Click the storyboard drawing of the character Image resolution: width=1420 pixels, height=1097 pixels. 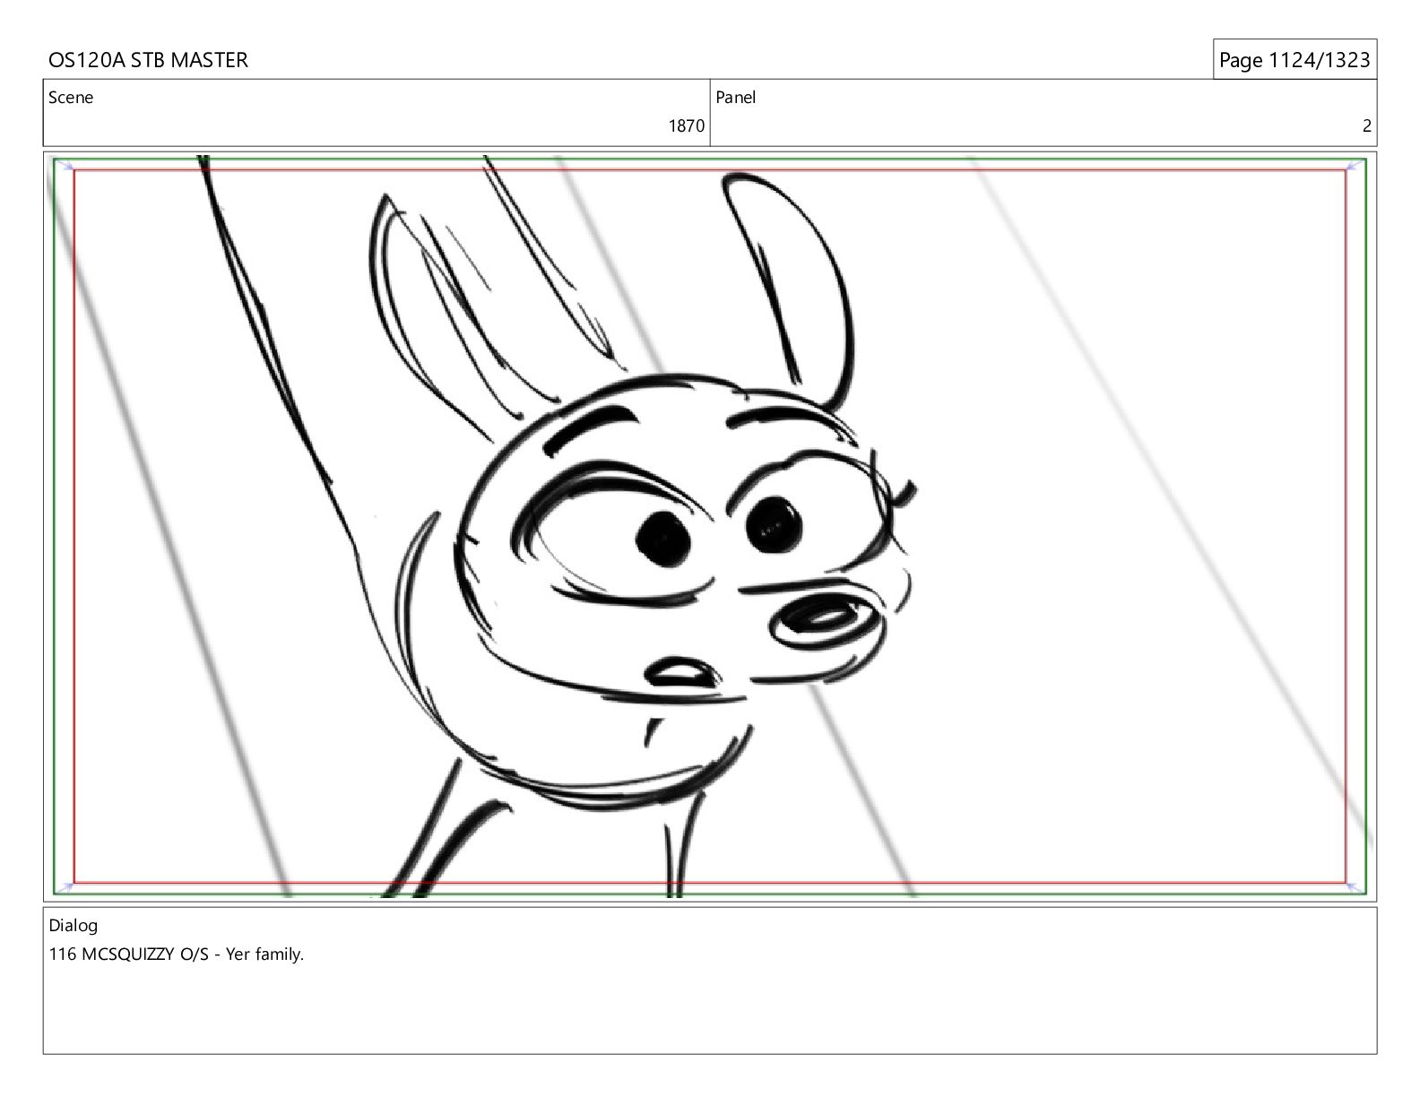click(710, 526)
